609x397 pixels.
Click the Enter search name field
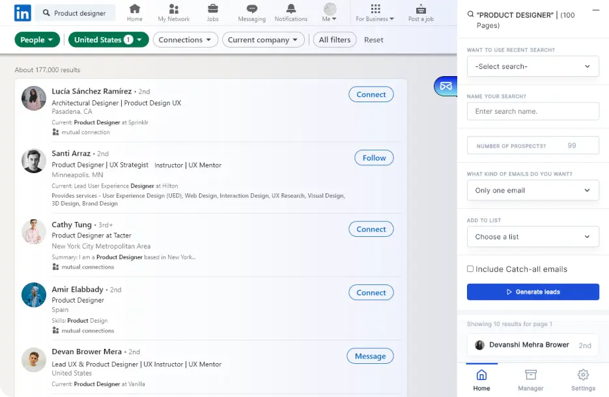click(533, 111)
